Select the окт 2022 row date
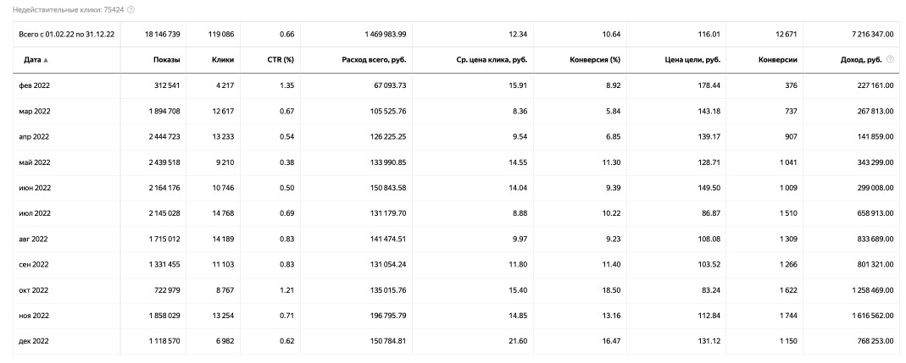 pos(34,290)
